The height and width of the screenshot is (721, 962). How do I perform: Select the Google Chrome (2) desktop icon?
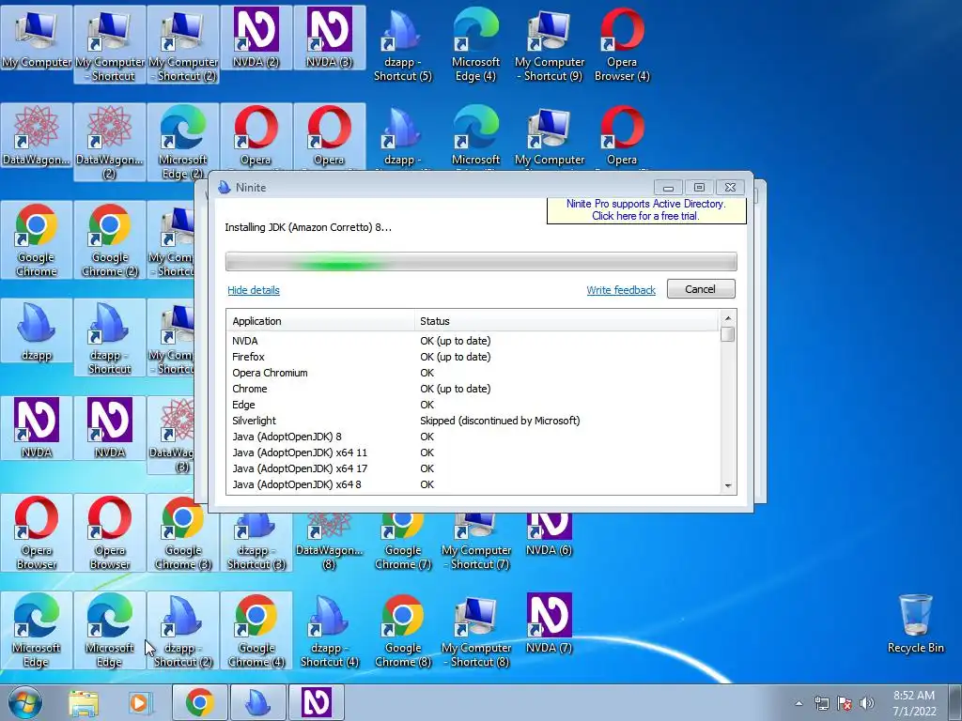tap(110, 240)
